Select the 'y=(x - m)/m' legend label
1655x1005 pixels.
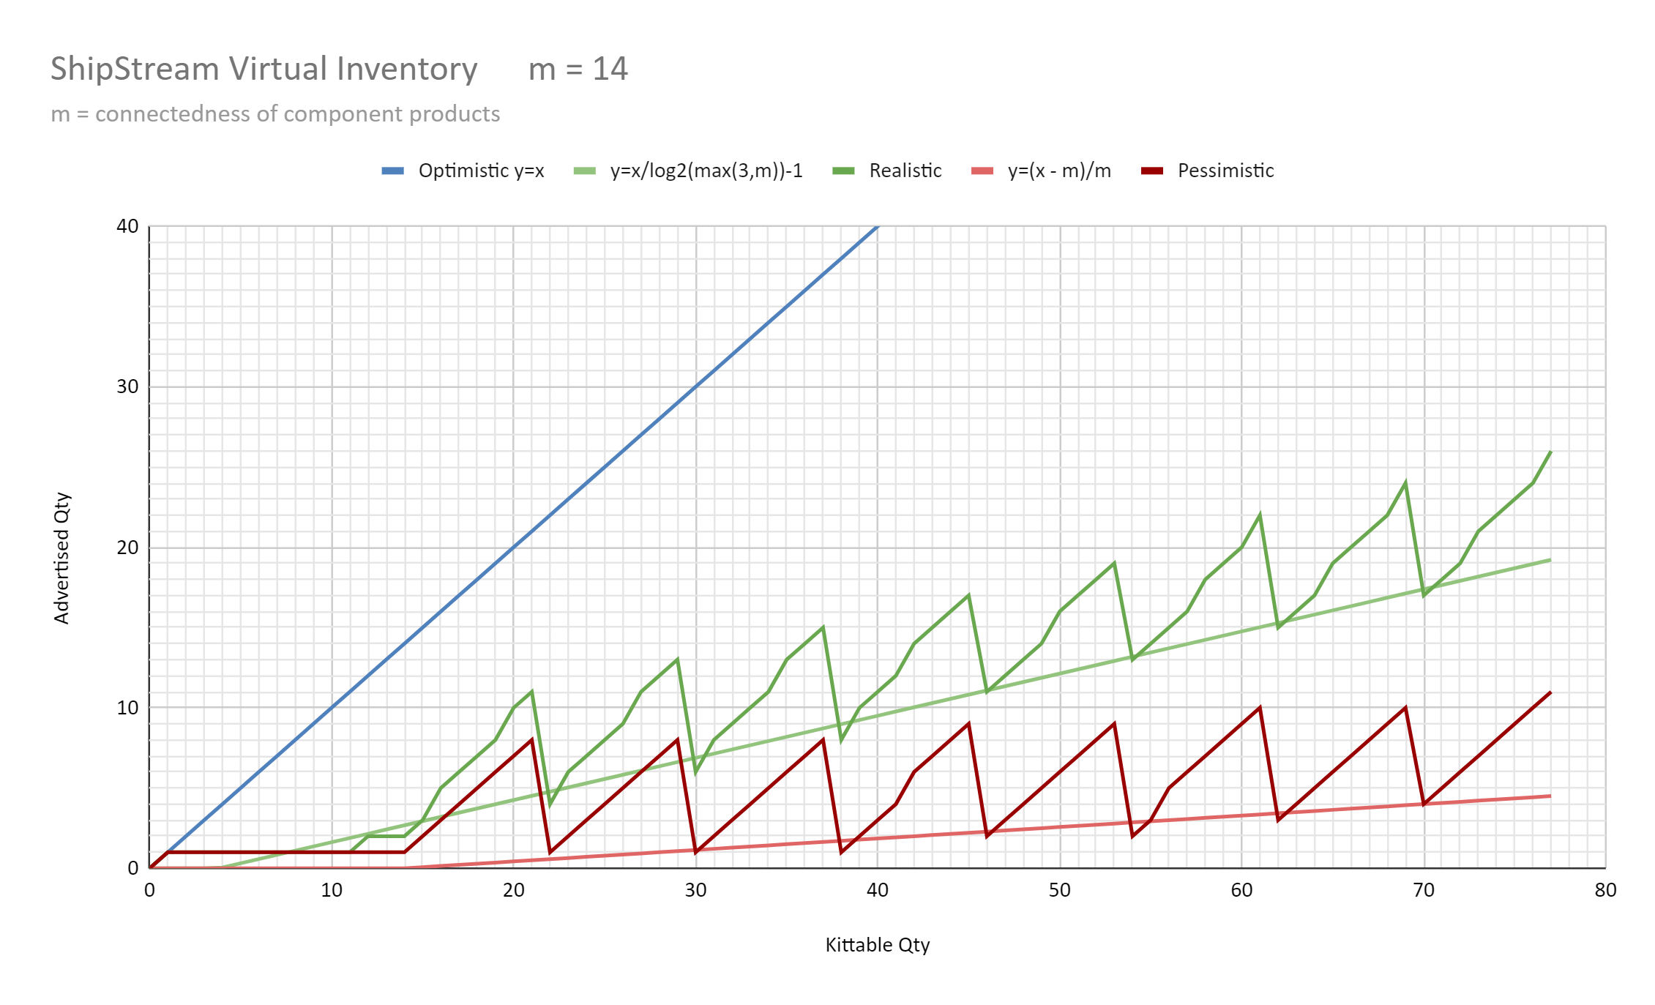coord(1058,171)
